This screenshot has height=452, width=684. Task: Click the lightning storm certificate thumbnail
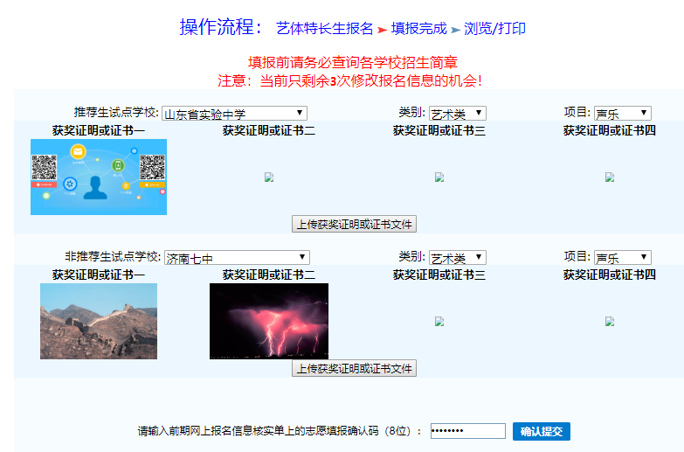pyautogui.click(x=269, y=322)
